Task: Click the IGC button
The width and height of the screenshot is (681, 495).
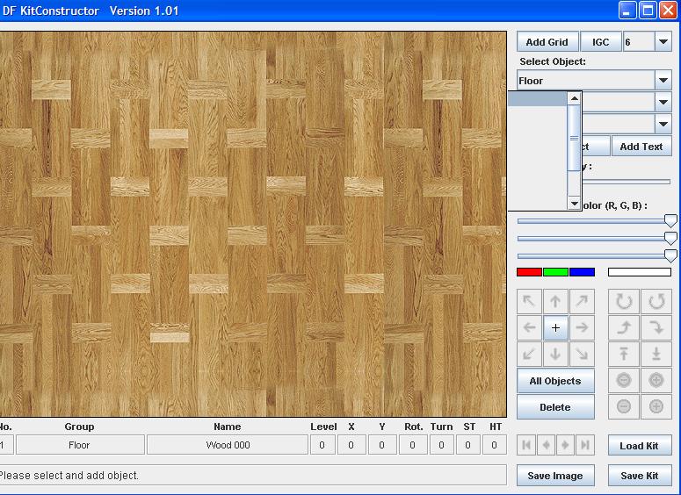Action: [601, 42]
